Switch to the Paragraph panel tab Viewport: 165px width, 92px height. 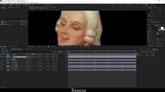coord(154,49)
